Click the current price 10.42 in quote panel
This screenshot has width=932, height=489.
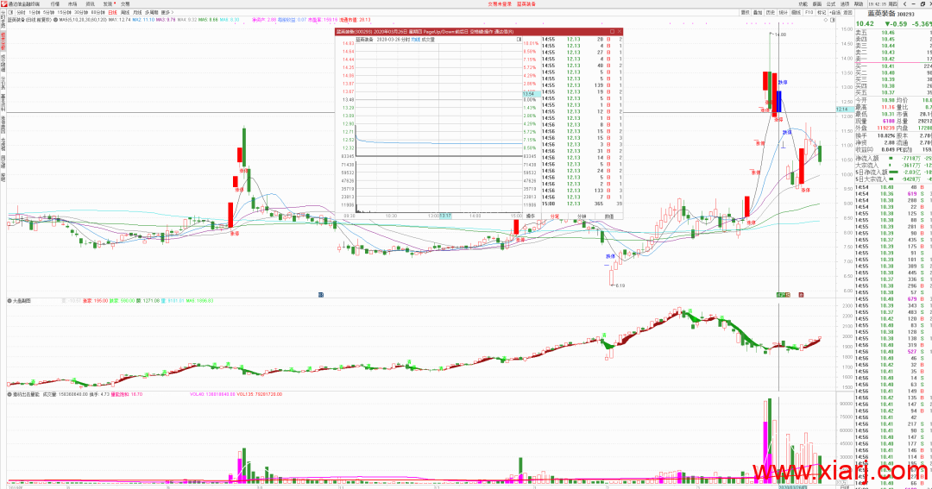click(x=865, y=24)
